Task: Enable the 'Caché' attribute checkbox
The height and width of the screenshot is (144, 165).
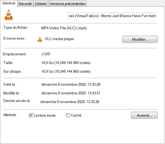Action: 68,116
